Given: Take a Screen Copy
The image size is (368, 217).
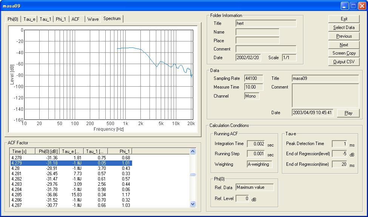Looking at the screenshot, I should 344,53.
